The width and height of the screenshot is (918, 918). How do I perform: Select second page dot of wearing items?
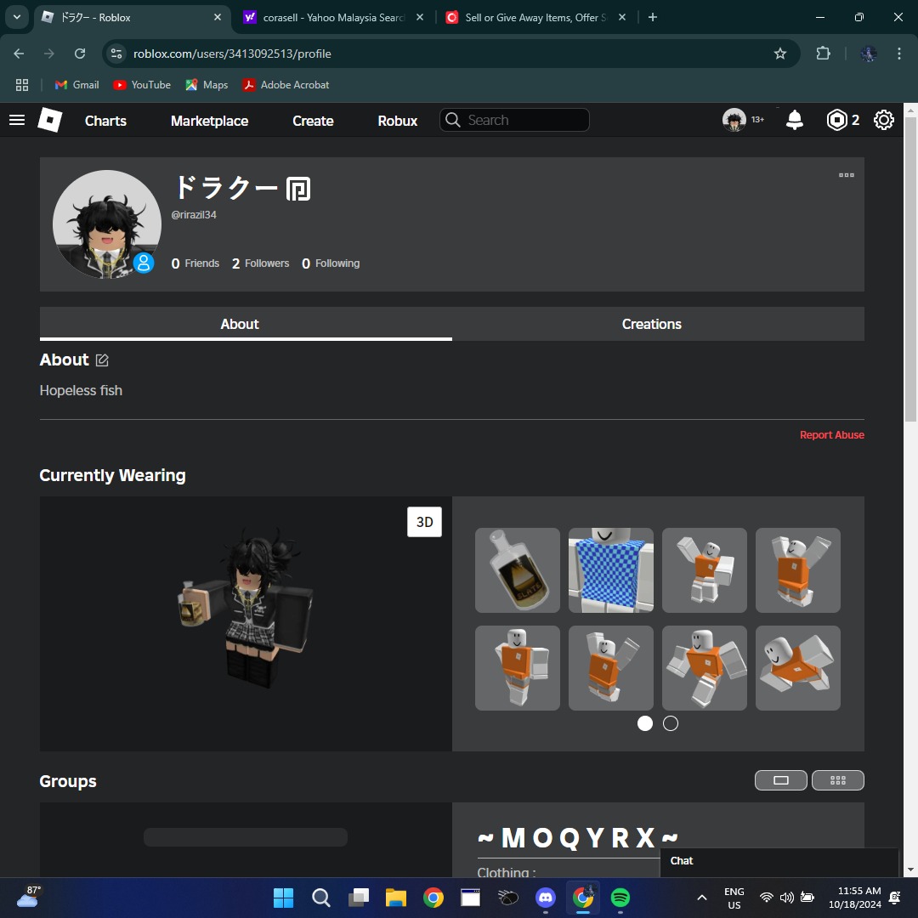pos(671,723)
